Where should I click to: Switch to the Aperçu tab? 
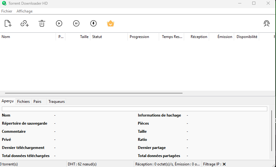coord(8,101)
